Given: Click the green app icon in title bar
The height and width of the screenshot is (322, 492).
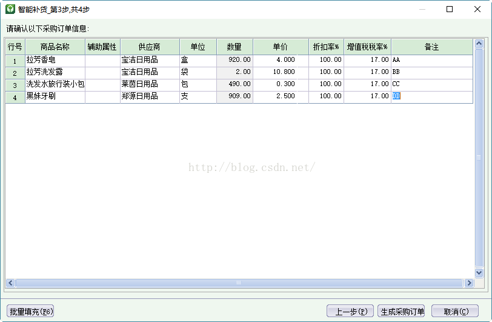Looking at the screenshot, I should 10,9.
